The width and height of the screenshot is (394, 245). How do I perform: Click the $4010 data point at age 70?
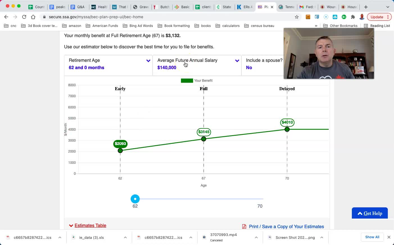287,129
